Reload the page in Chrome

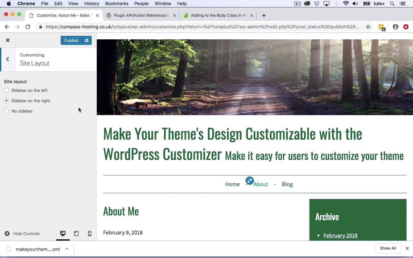28,27
